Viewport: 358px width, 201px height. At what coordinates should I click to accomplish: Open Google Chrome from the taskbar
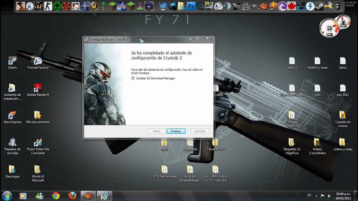(56, 196)
